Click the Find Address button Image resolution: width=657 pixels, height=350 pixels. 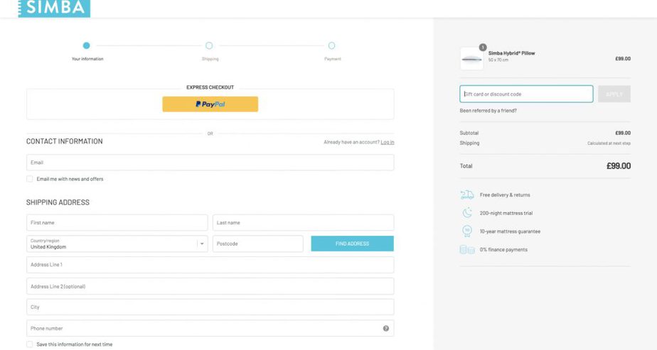[353, 244]
